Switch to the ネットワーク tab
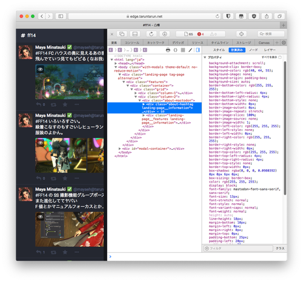Image resolution: width=303 pixels, height=282 pixels. pos(156,42)
